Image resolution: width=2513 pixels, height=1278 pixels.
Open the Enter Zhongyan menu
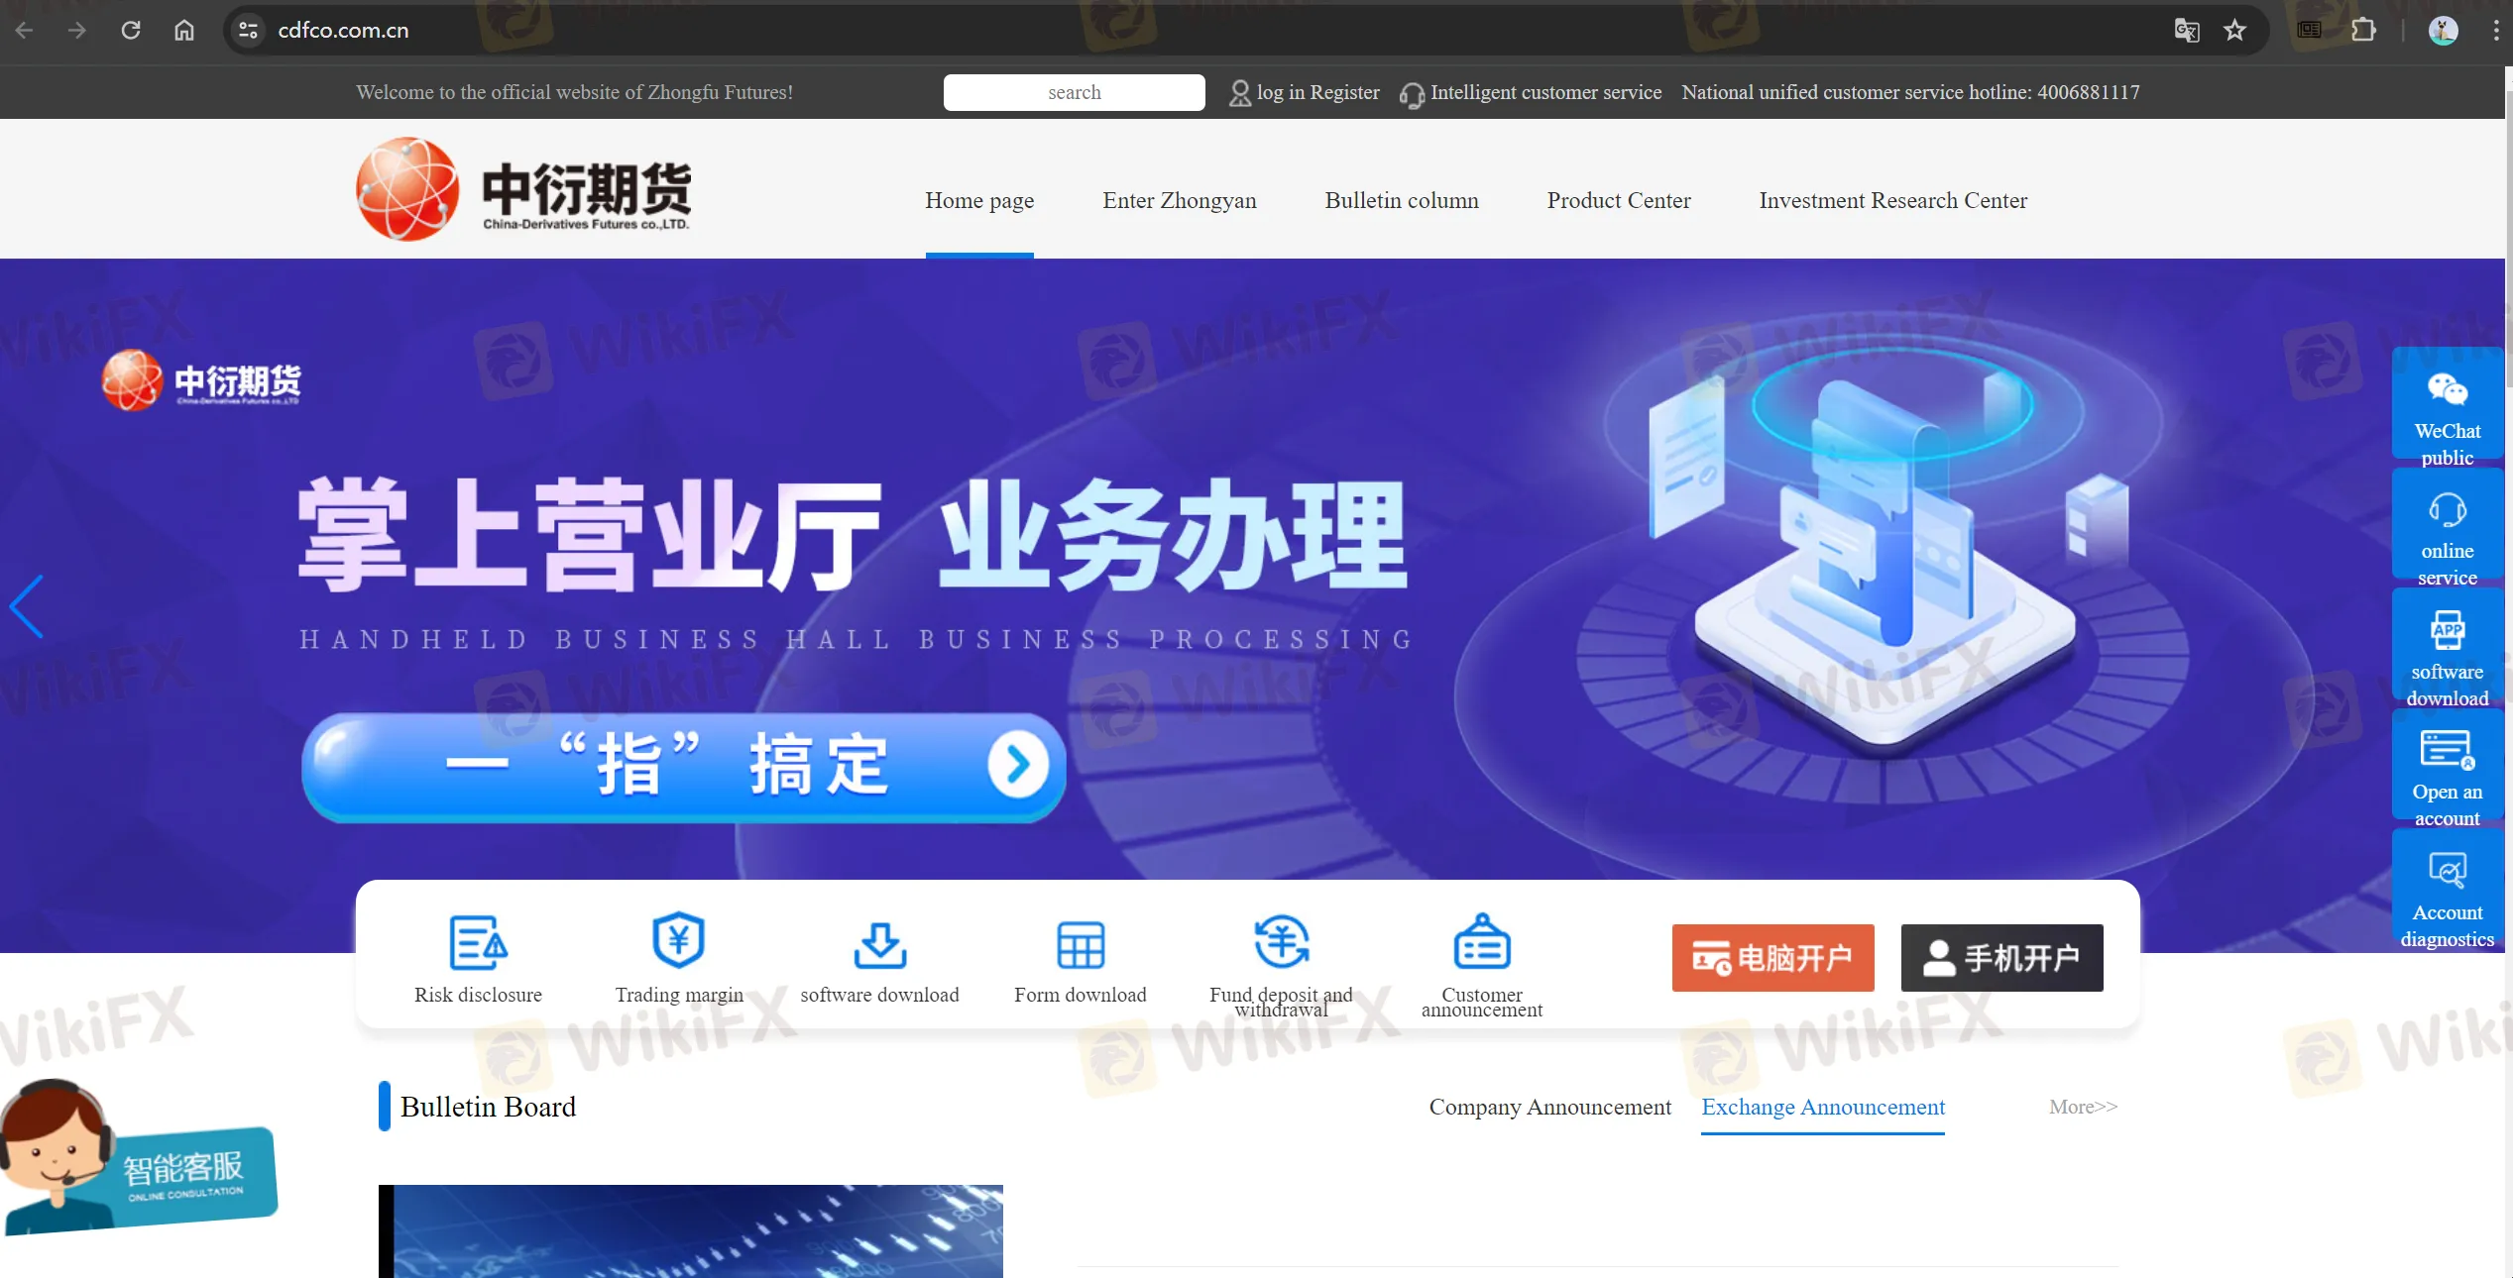coord(1179,201)
